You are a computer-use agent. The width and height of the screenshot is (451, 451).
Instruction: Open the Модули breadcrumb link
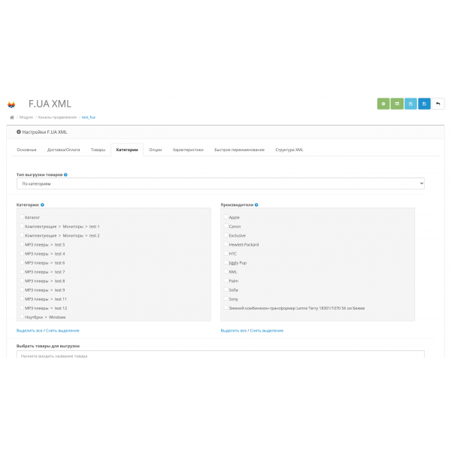[x=26, y=117]
